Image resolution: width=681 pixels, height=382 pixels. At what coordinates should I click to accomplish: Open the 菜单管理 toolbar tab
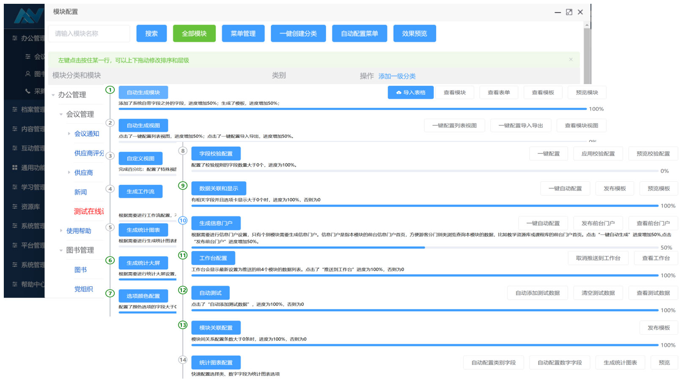pyautogui.click(x=243, y=33)
